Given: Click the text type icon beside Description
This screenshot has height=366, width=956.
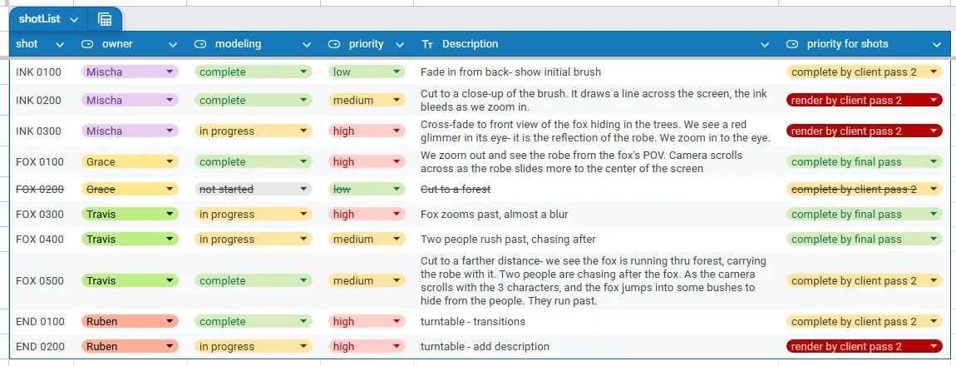Looking at the screenshot, I should coord(427,44).
